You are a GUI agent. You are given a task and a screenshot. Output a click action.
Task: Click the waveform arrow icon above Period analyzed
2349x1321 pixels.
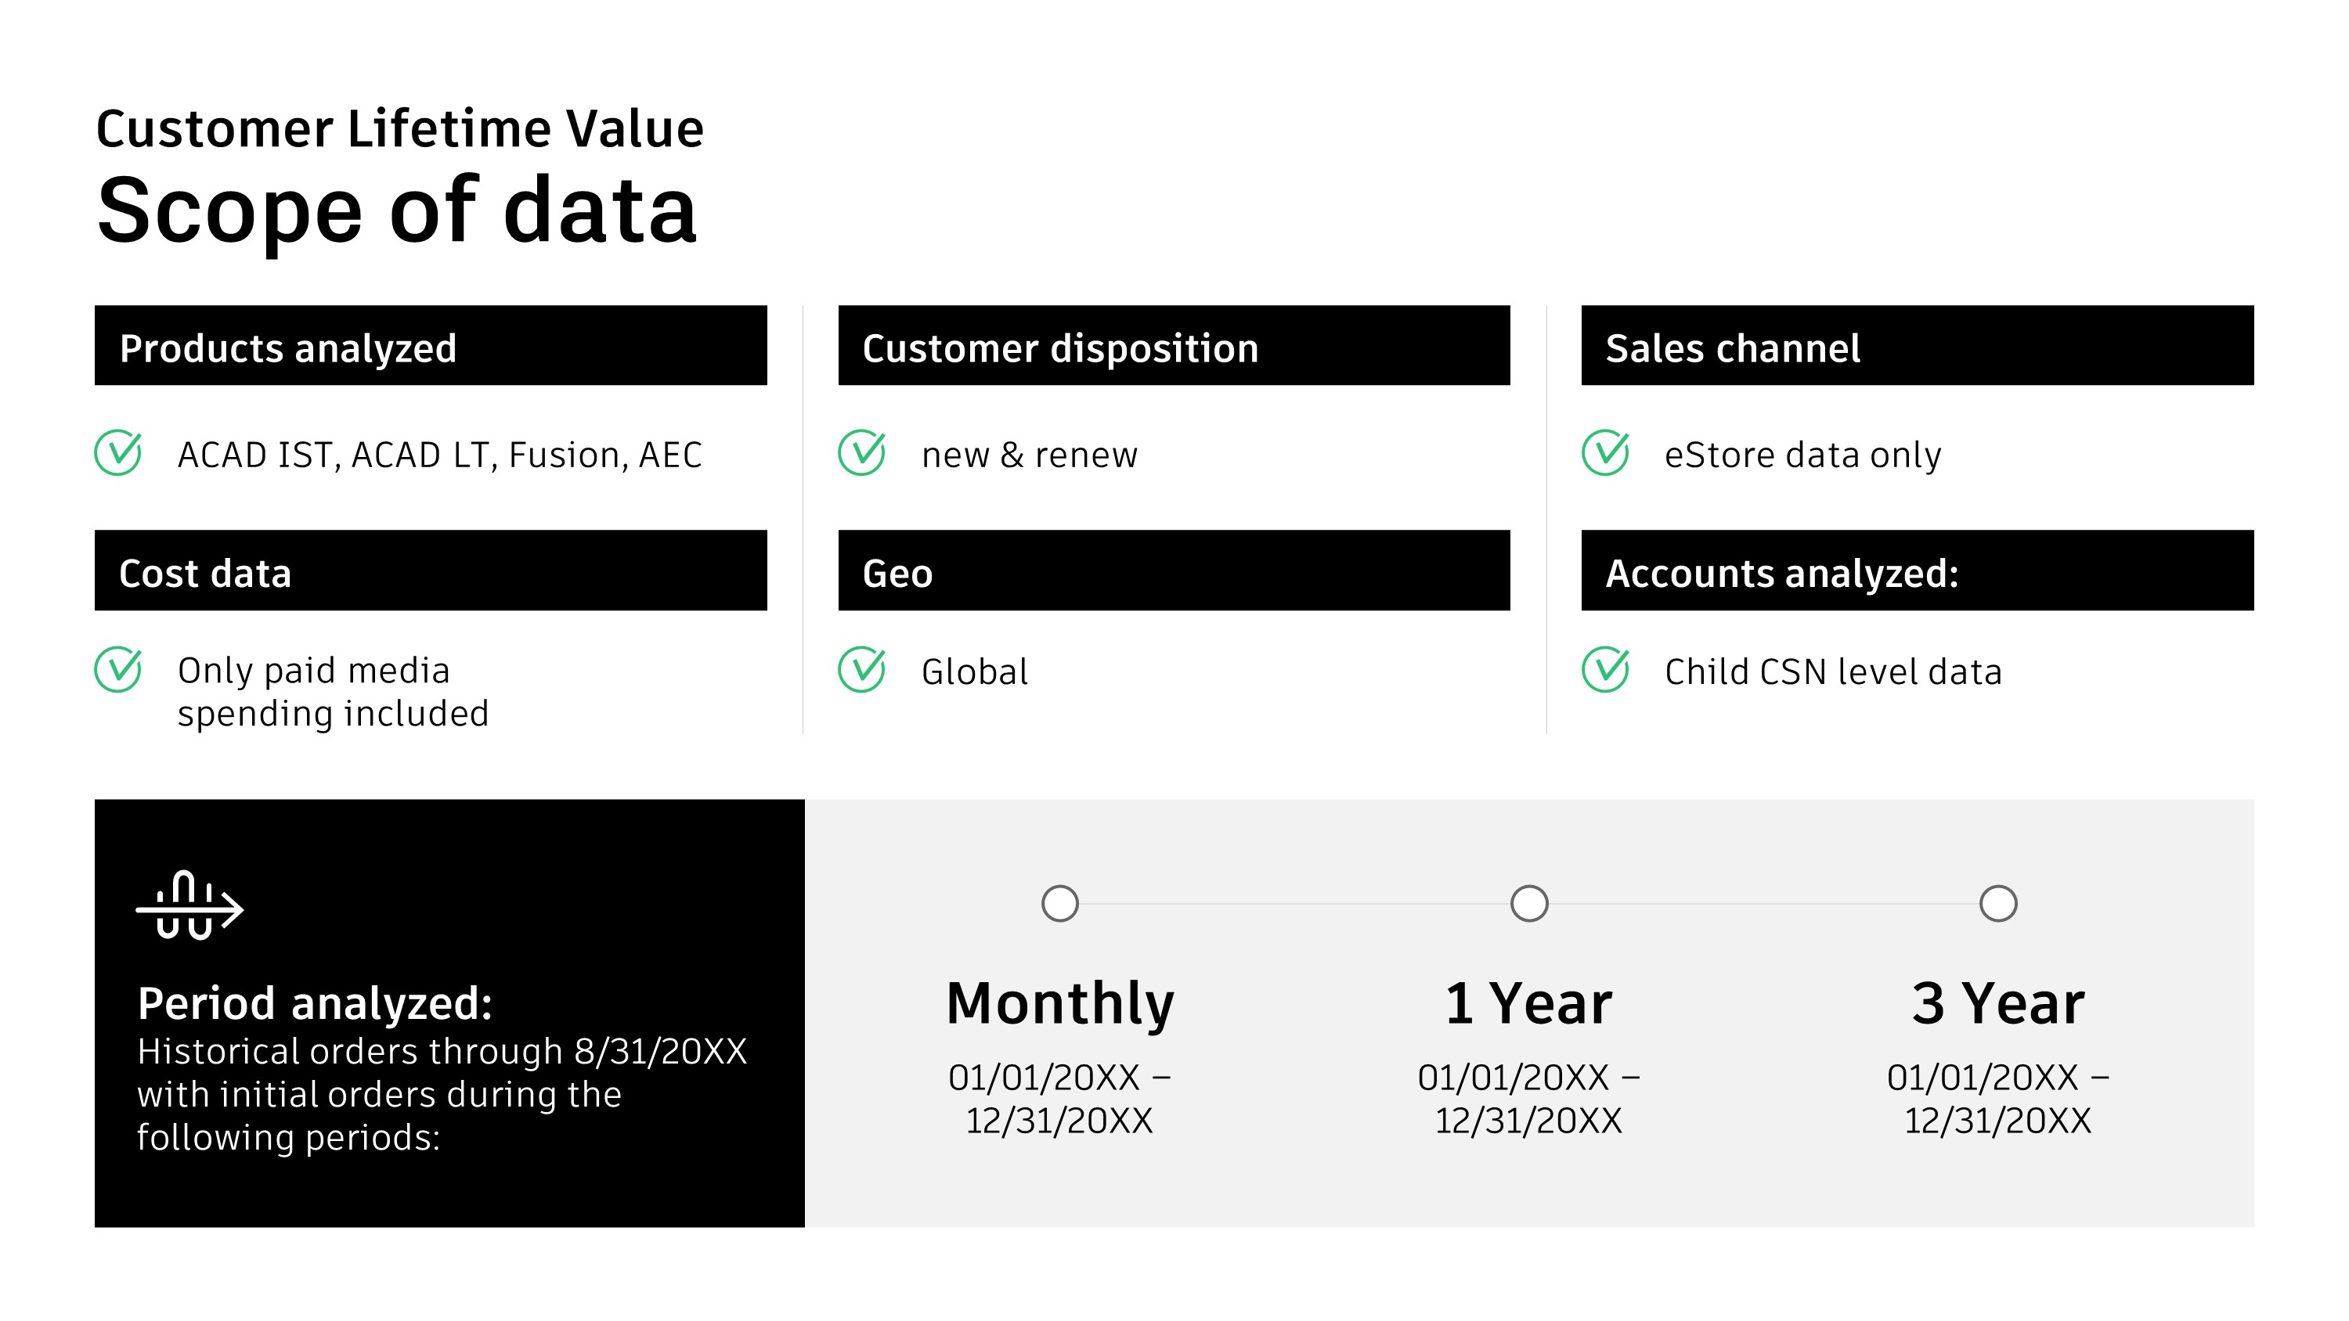pyautogui.click(x=189, y=905)
